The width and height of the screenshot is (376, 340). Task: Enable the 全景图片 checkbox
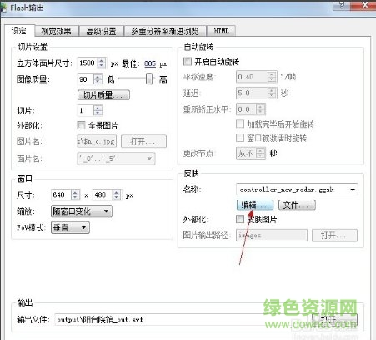coord(81,125)
